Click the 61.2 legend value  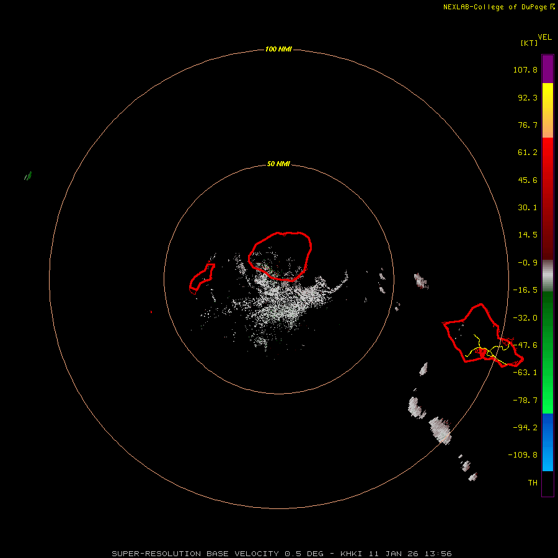click(528, 153)
